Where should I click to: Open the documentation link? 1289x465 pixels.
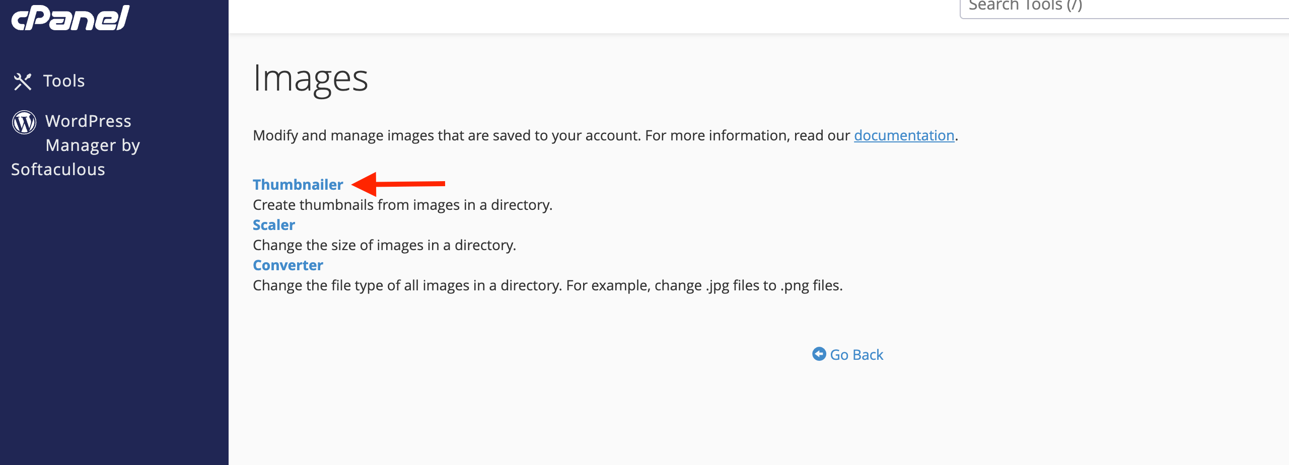(904, 135)
